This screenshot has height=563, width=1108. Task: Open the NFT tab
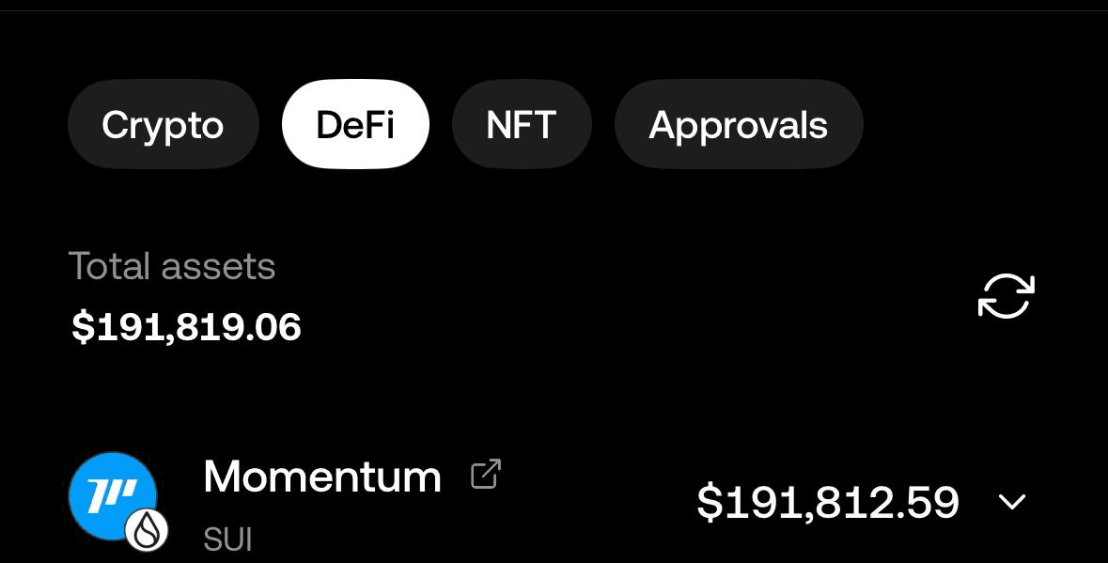[x=522, y=124]
